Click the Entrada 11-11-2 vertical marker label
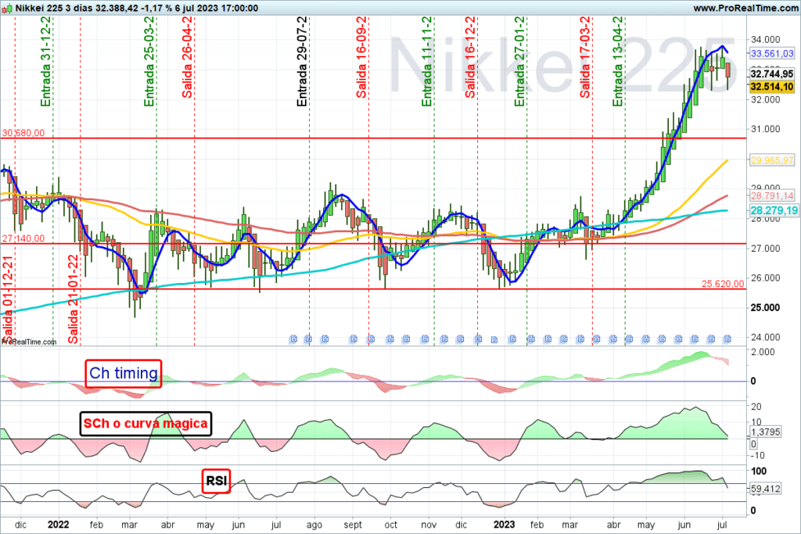This screenshot has width=801, height=534. point(427,61)
